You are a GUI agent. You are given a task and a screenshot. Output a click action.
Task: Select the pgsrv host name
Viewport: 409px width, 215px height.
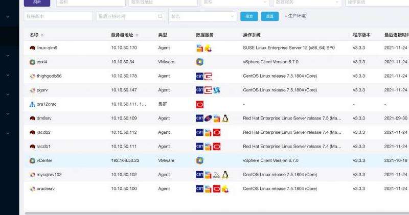42,90
